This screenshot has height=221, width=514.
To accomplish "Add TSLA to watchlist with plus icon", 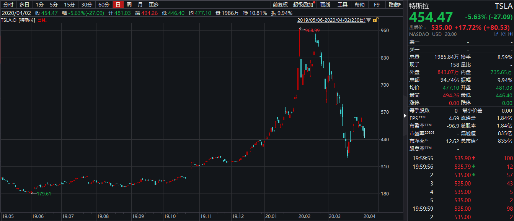I will tap(511, 34).
